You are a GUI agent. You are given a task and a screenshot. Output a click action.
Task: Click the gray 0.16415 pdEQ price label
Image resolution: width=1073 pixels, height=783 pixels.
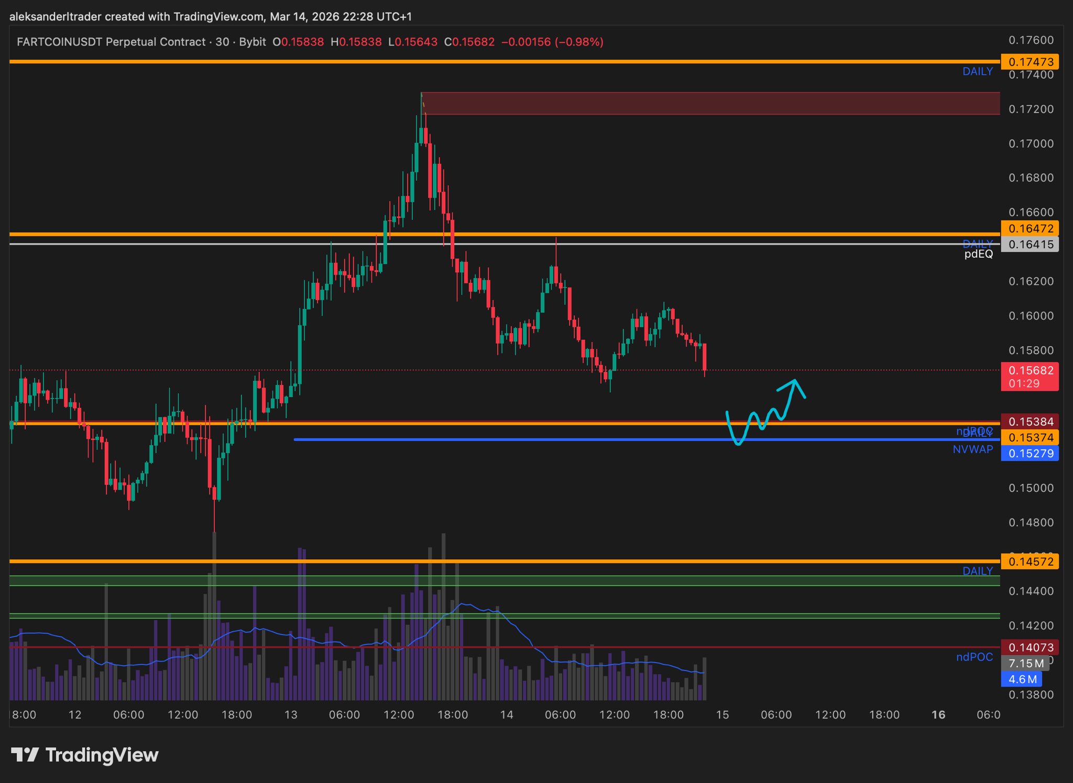pos(1030,244)
